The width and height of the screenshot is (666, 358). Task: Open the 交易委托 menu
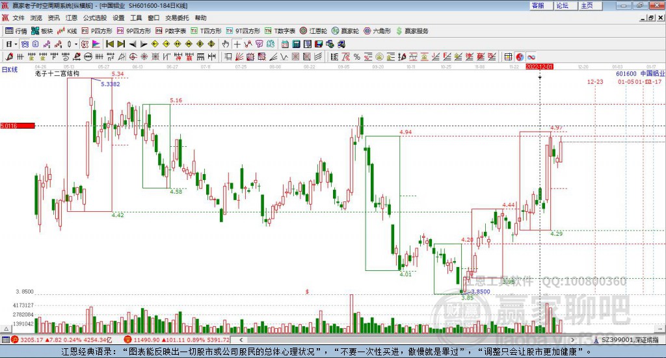(x=177, y=18)
